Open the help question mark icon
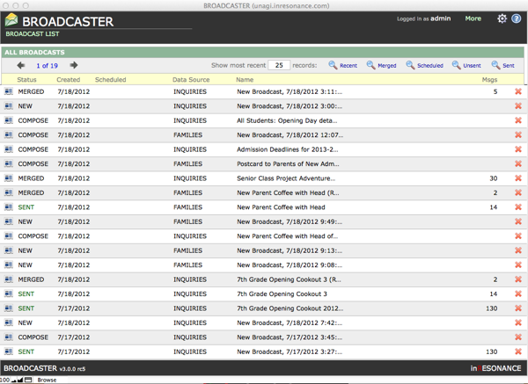 click(517, 18)
